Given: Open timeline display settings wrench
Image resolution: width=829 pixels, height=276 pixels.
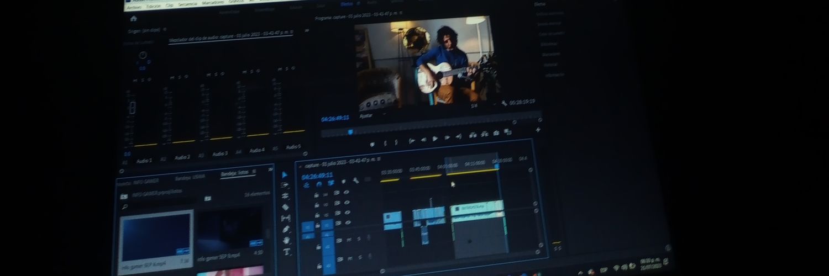Looking at the screenshot, I should click(x=355, y=180).
